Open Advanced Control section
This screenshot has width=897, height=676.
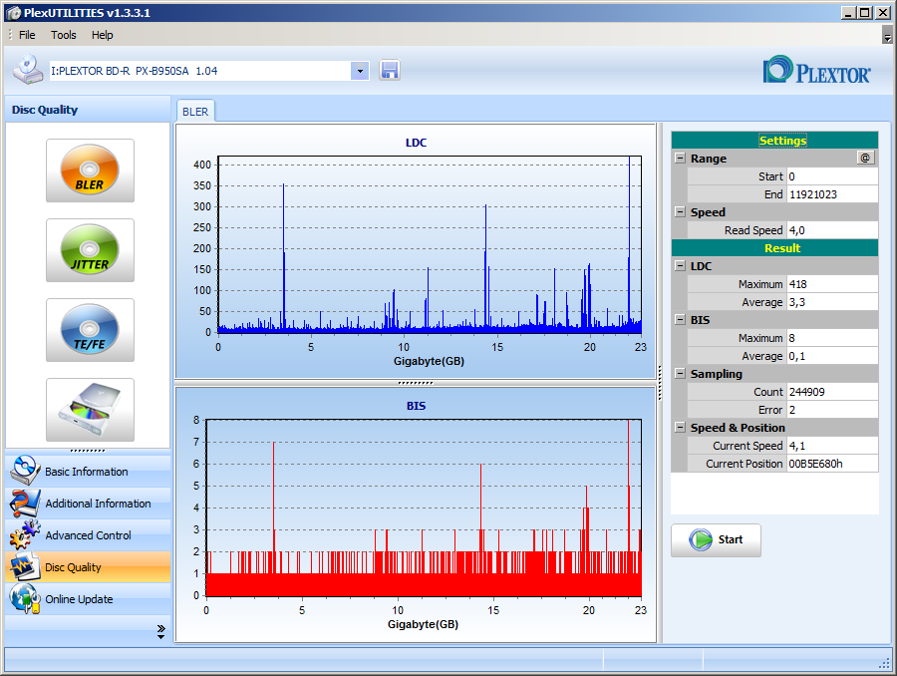[x=88, y=535]
